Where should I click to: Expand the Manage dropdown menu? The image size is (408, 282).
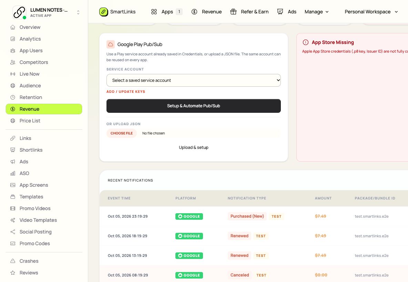(x=317, y=12)
